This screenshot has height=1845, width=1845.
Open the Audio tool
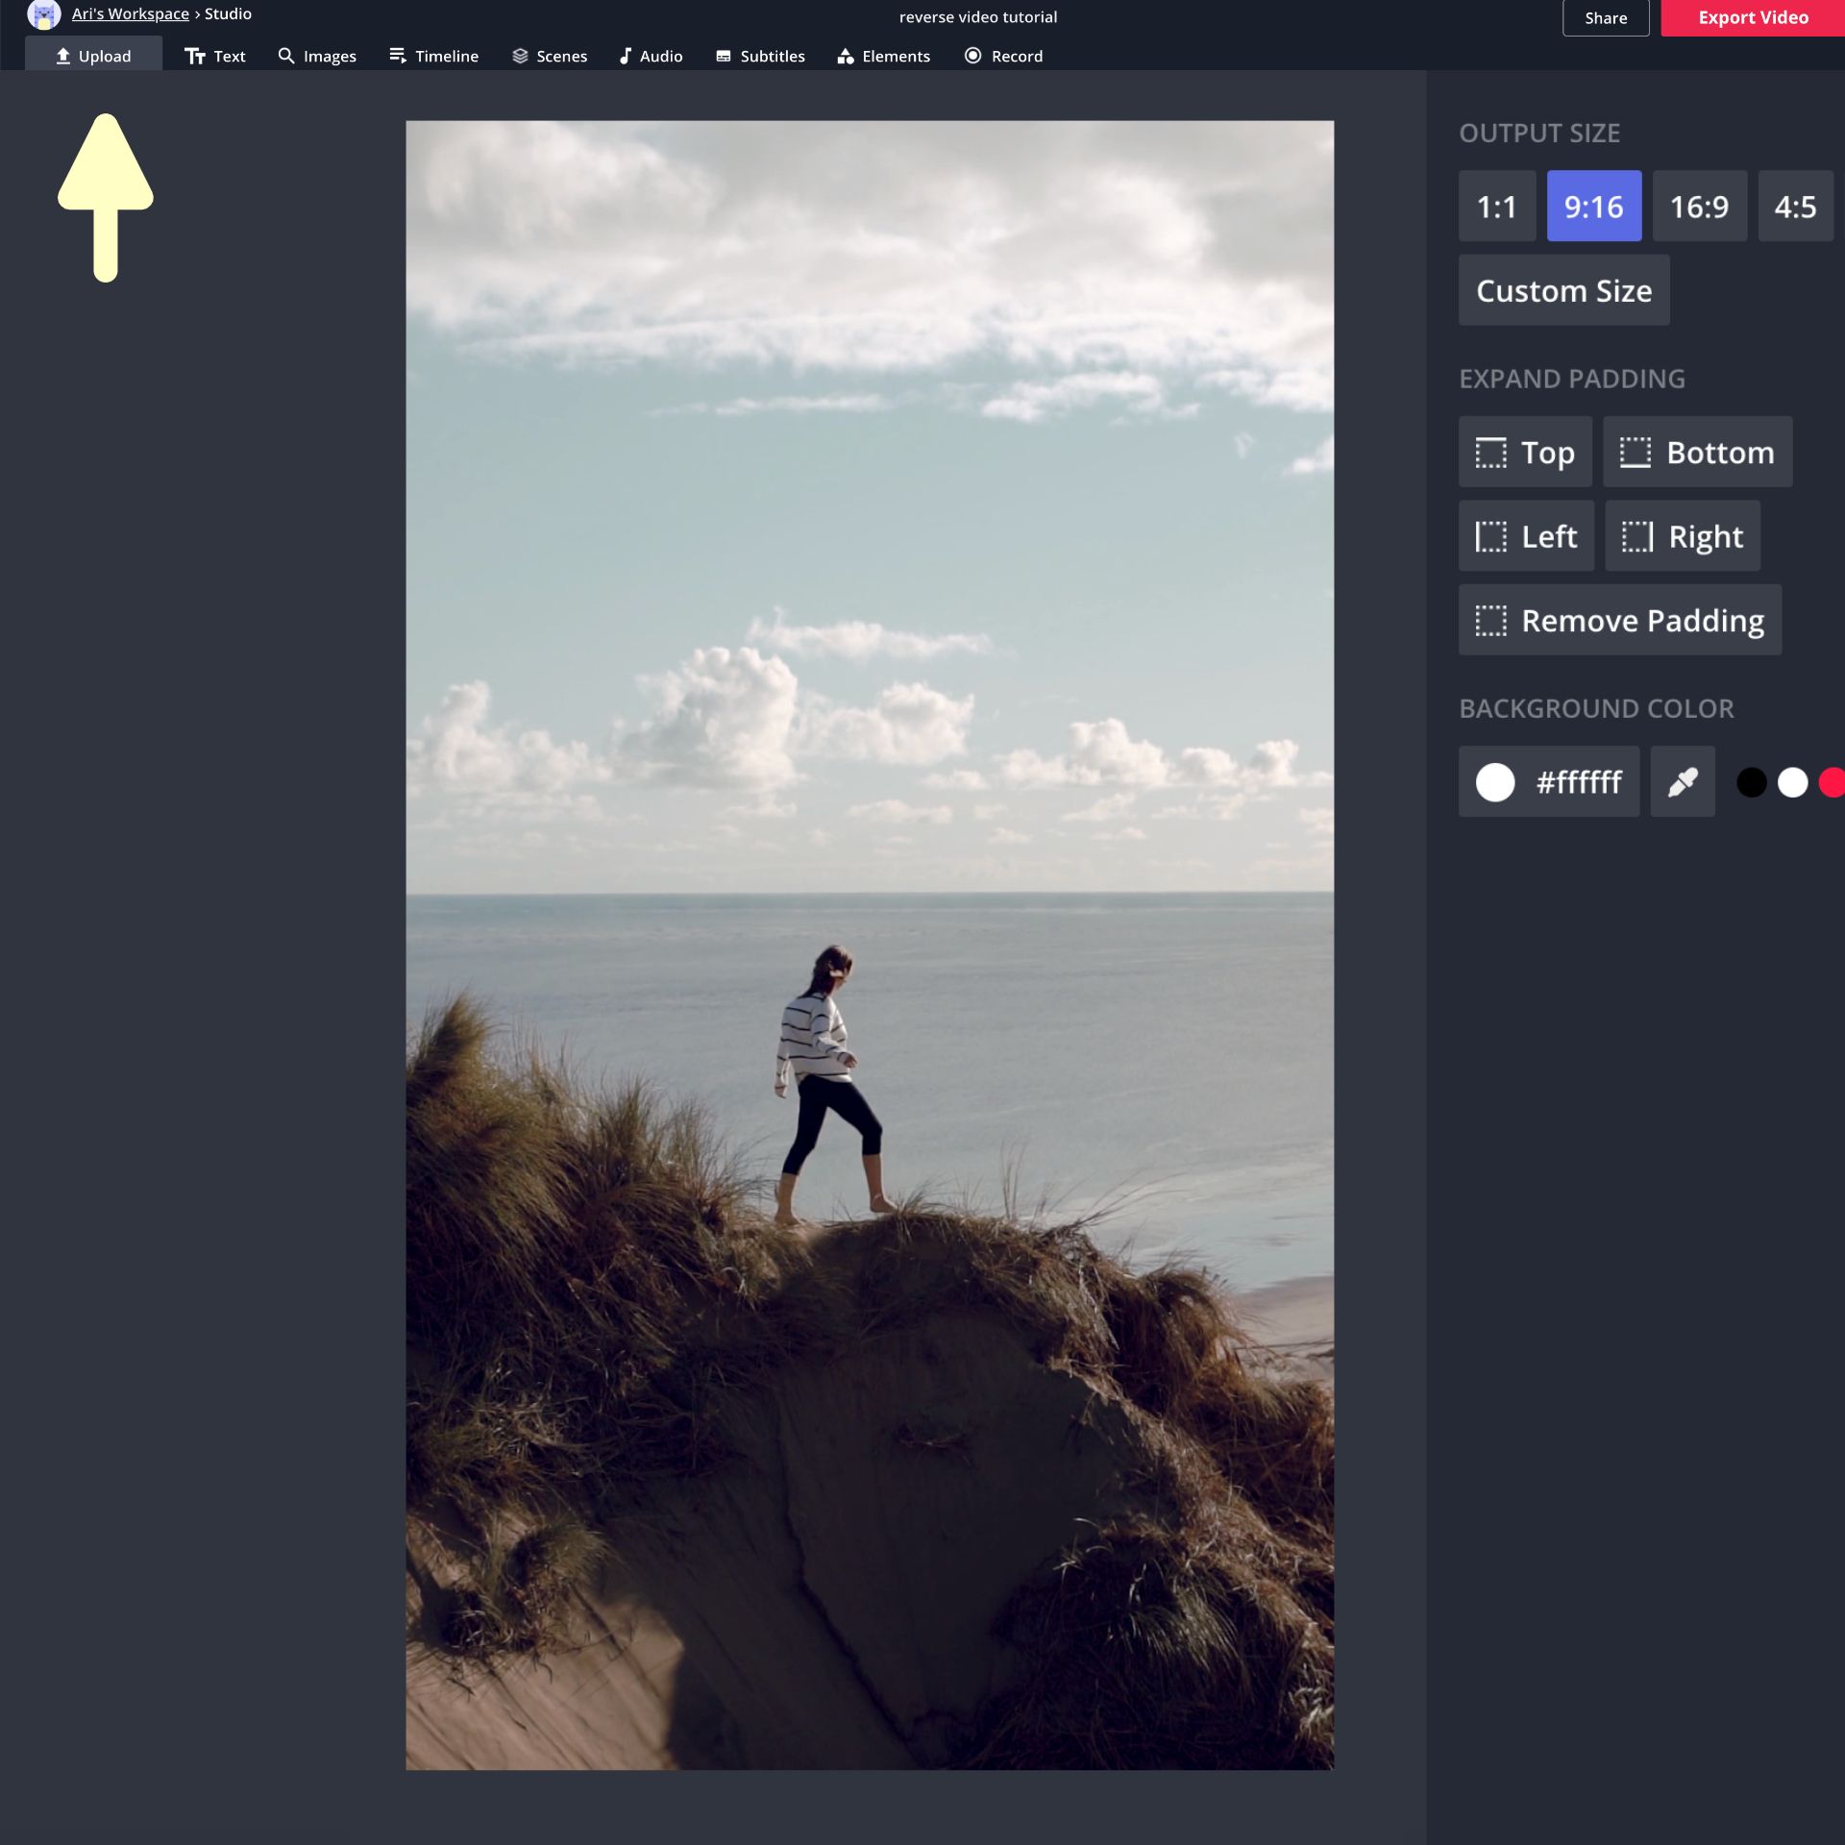(651, 56)
